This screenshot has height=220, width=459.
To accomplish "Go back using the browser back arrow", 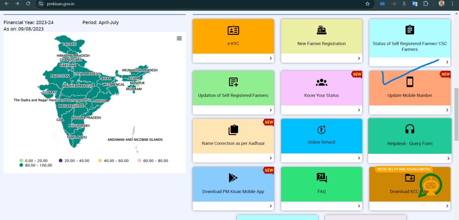I will click(x=6, y=4).
